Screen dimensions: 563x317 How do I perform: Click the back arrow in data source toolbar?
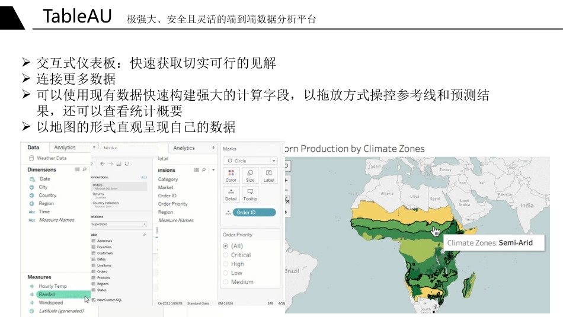[x=103, y=164]
